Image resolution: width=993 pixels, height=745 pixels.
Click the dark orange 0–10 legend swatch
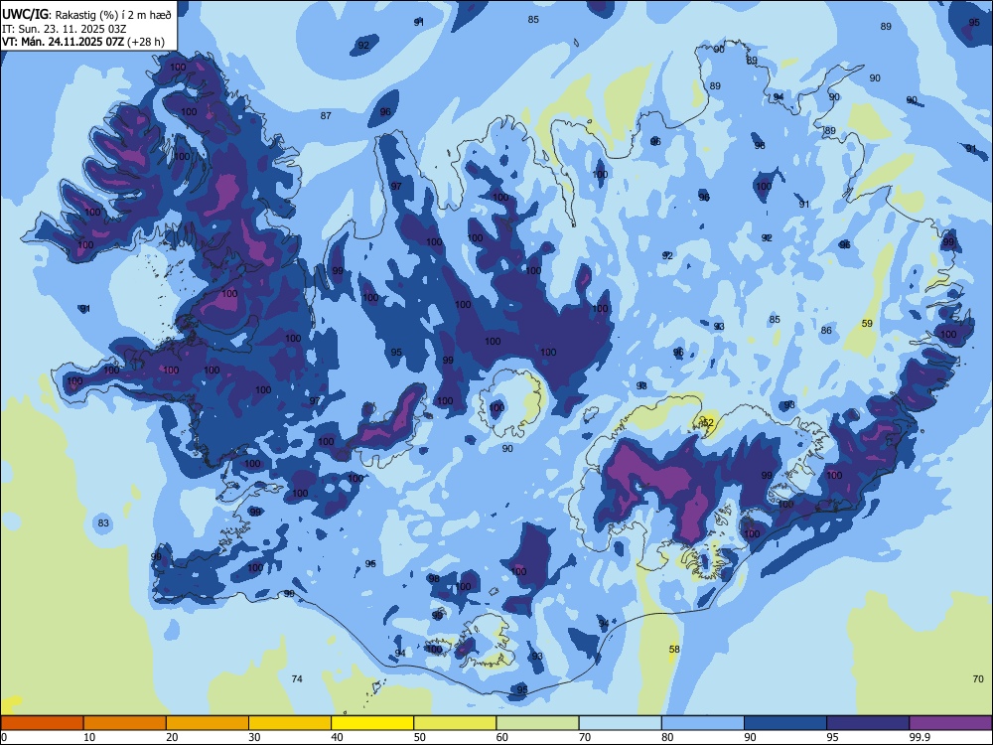click(42, 723)
